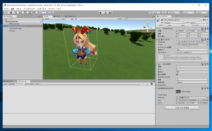Click the model Select button

pos(183,25)
